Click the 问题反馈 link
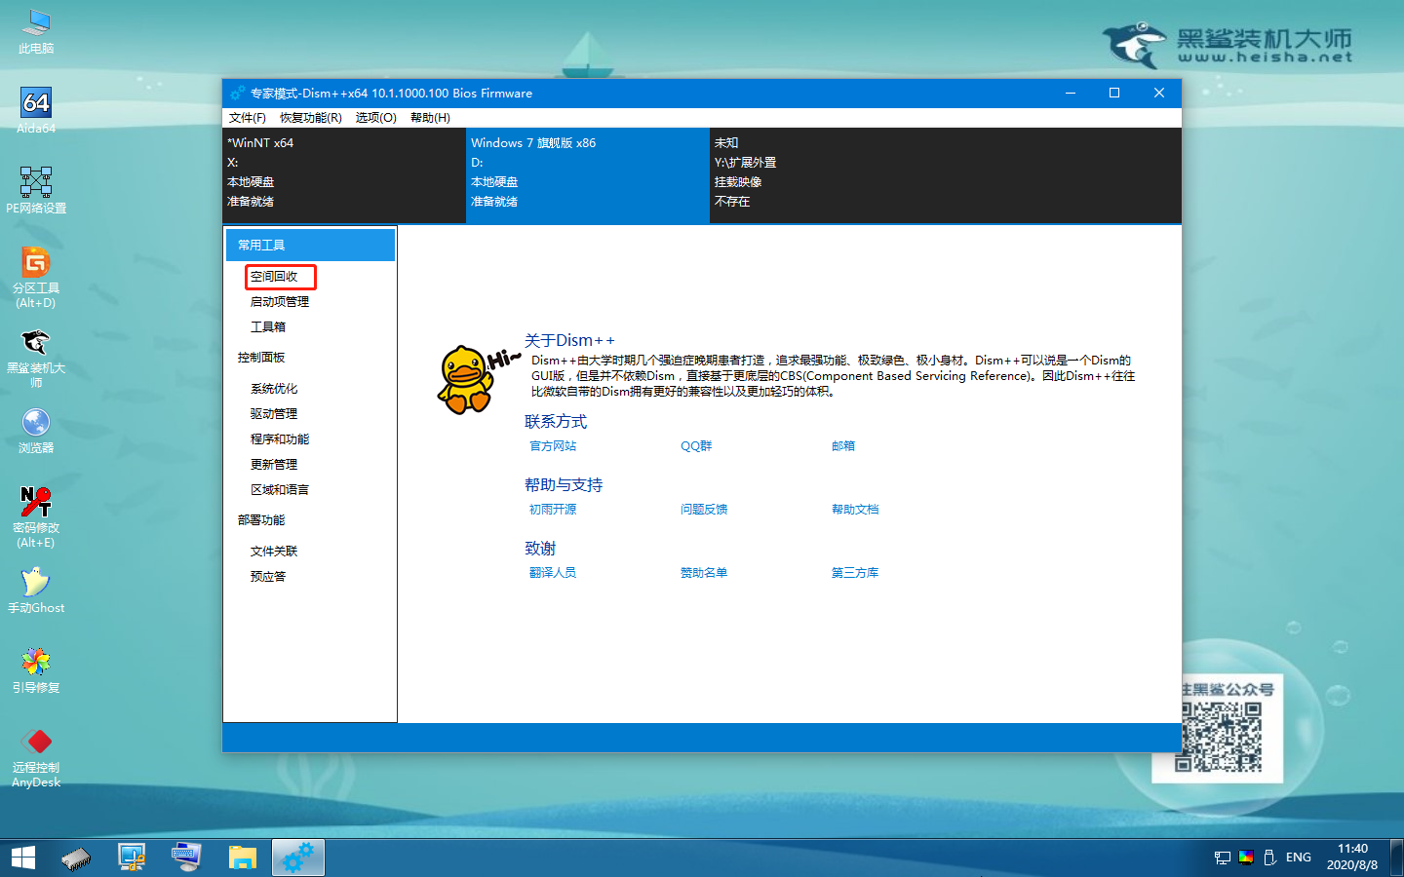Viewport: 1404px width, 877px height. coord(704,510)
